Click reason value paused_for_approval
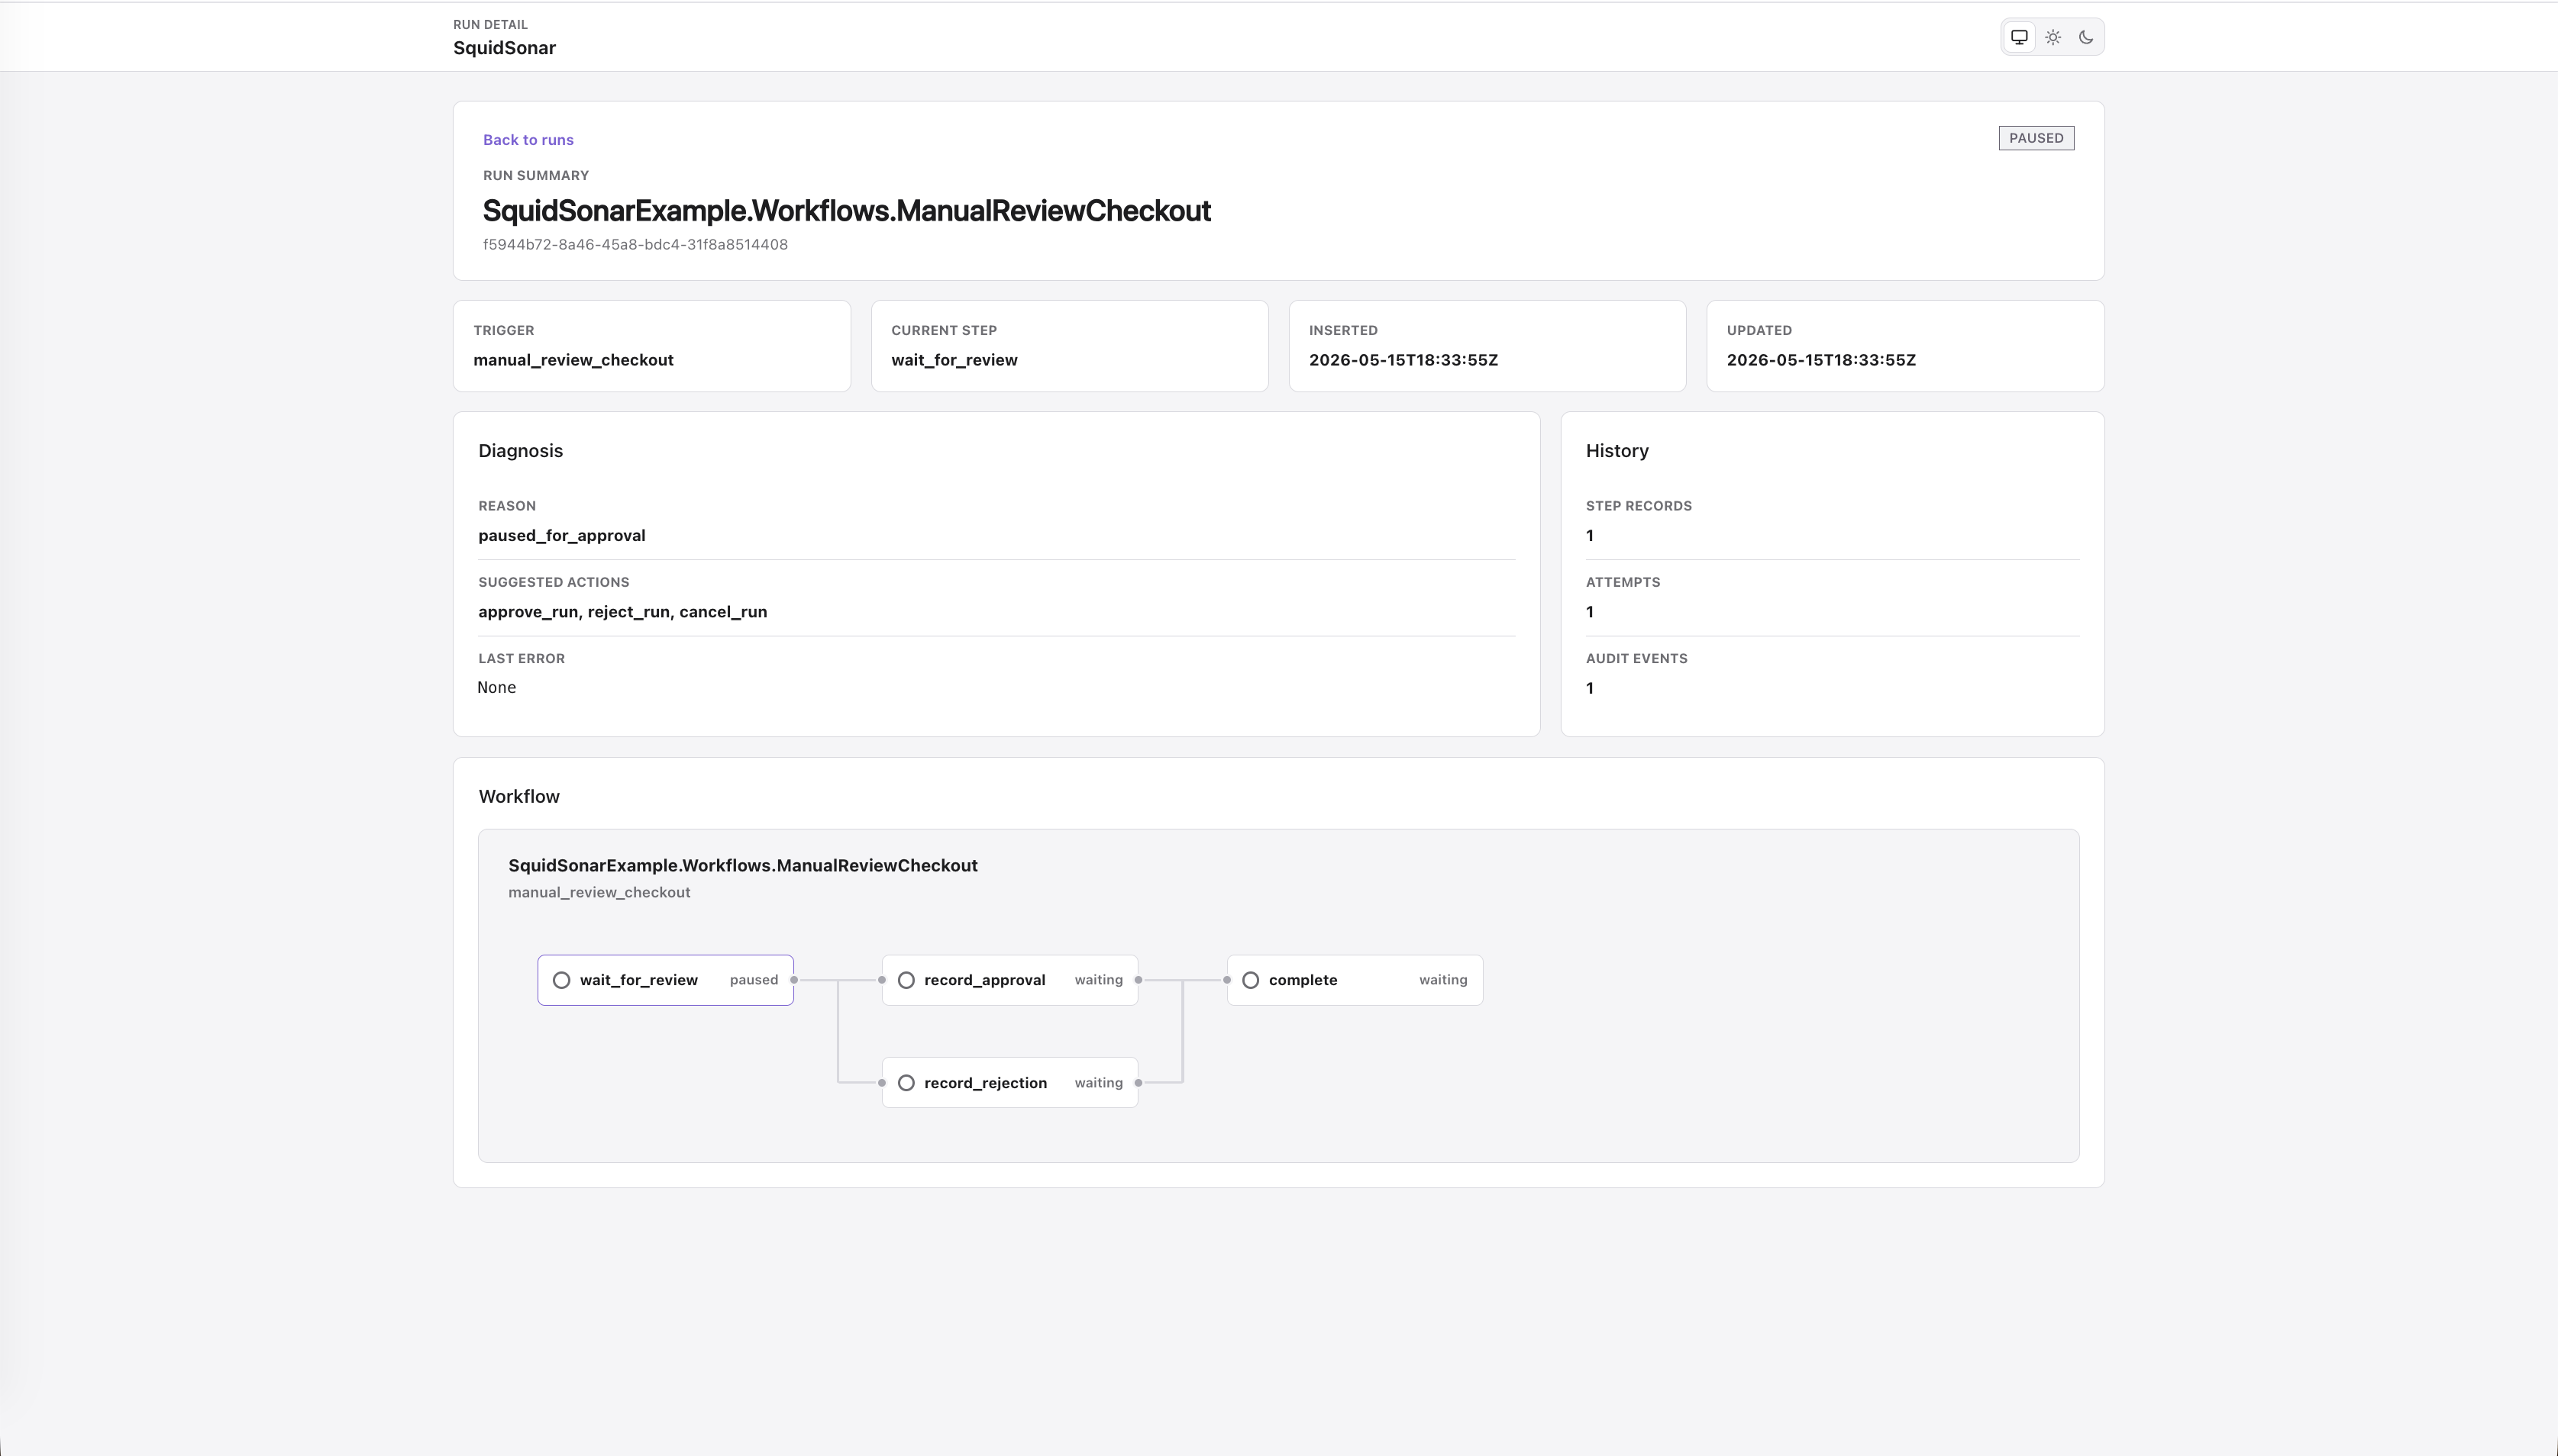 (x=561, y=536)
